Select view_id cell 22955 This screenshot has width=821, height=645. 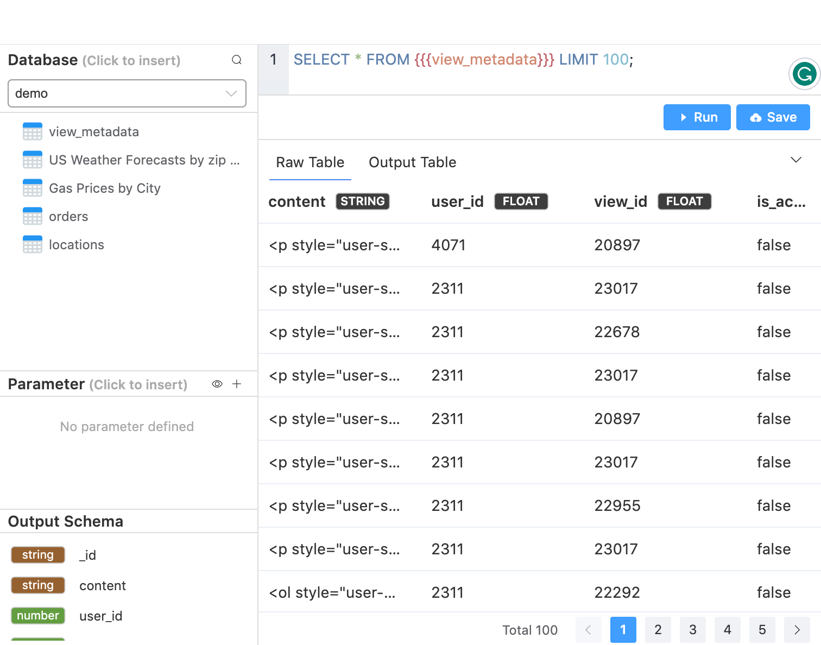point(617,505)
